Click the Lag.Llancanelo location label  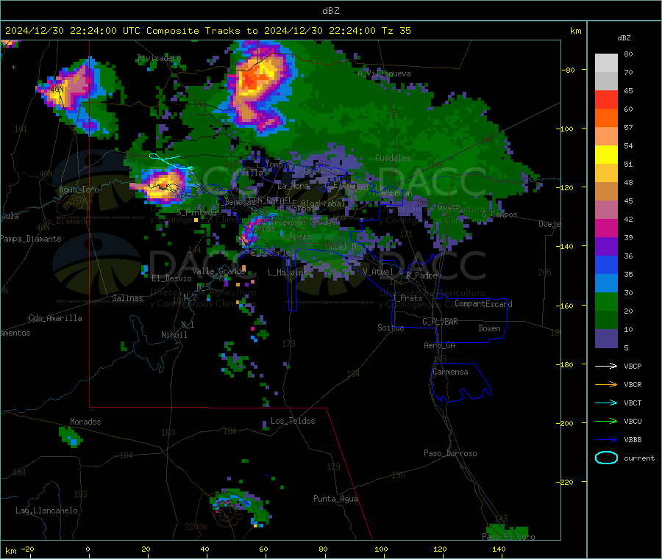(x=46, y=511)
